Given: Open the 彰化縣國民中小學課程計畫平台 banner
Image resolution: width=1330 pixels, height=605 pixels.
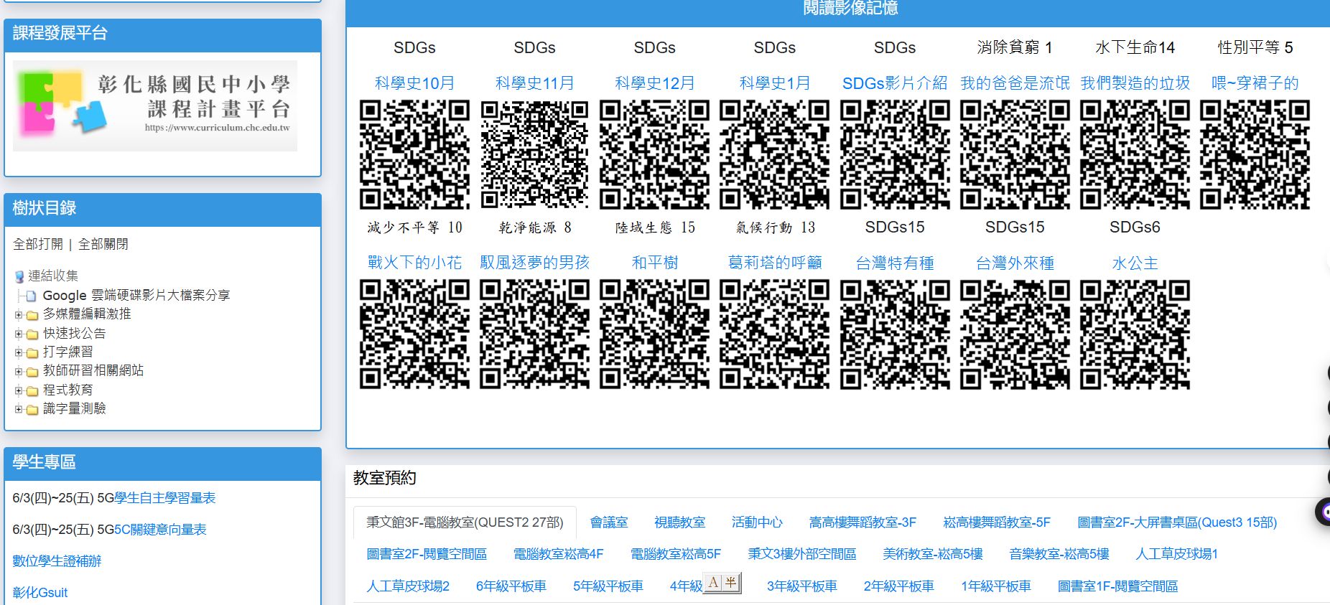Looking at the screenshot, I should click(155, 105).
